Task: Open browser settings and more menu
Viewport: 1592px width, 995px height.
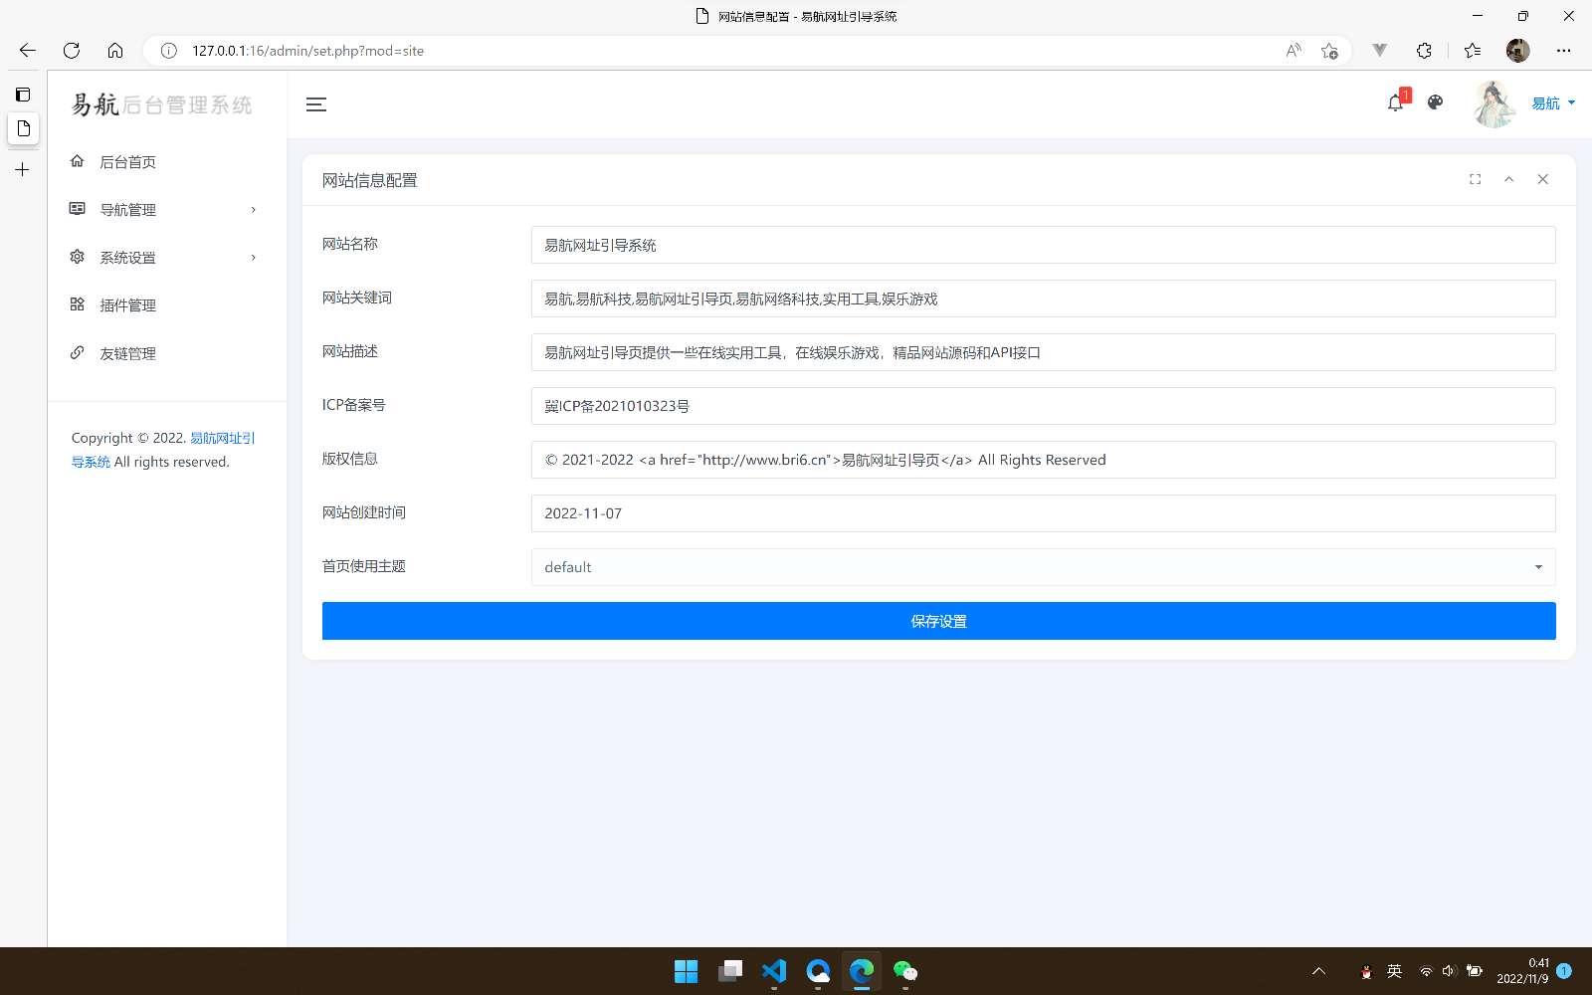Action: click(1564, 51)
